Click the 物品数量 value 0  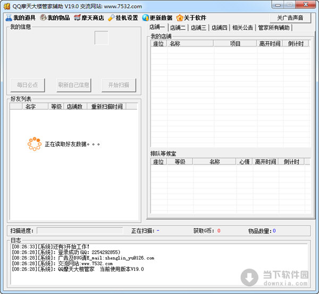(x=274, y=231)
